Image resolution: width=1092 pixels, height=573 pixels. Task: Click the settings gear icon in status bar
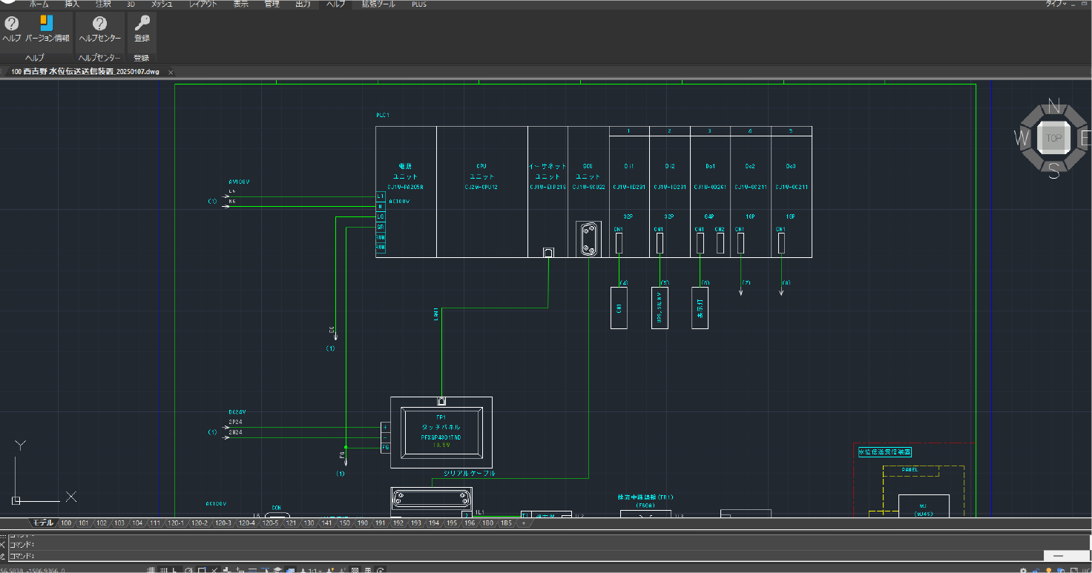(x=1024, y=570)
